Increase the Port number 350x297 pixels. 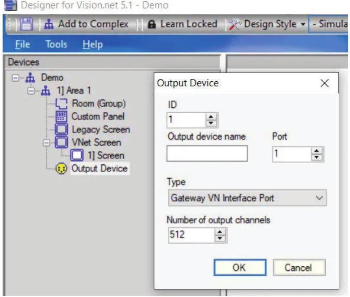click(317, 151)
